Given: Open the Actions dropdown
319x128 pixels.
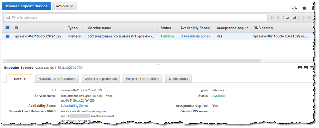Looking at the screenshot, I should pyautogui.click(x=64, y=6).
